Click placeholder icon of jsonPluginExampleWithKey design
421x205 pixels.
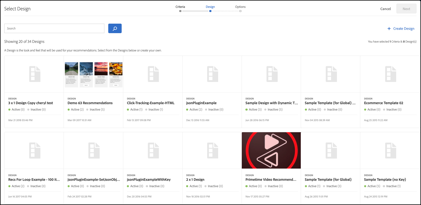coord(153,151)
